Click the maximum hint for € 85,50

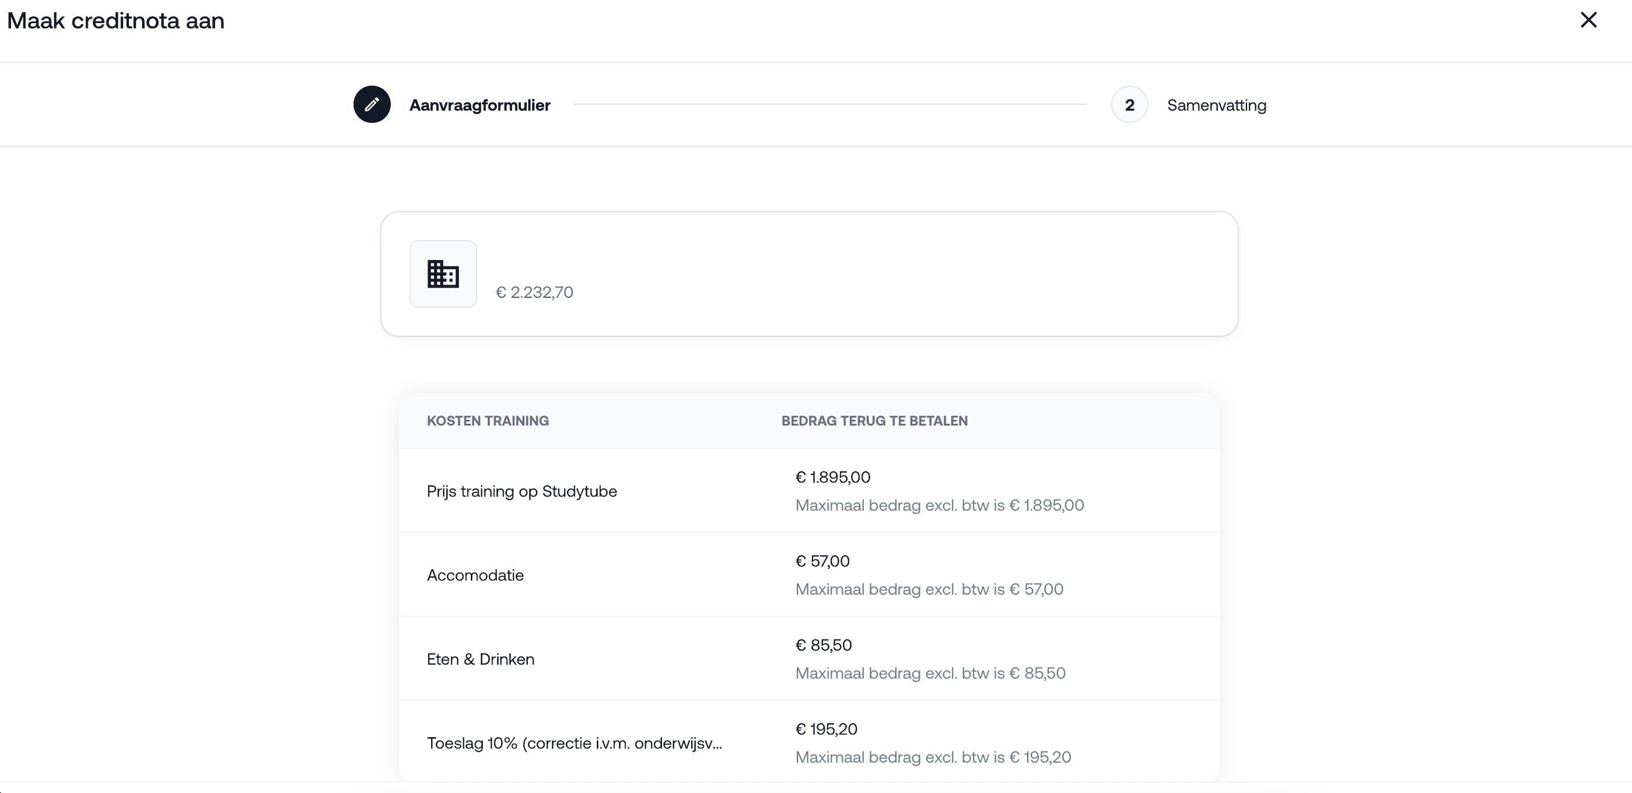point(930,674)
